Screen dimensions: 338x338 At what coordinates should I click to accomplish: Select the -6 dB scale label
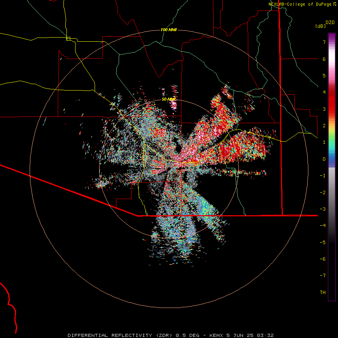[x=323, y=259]
